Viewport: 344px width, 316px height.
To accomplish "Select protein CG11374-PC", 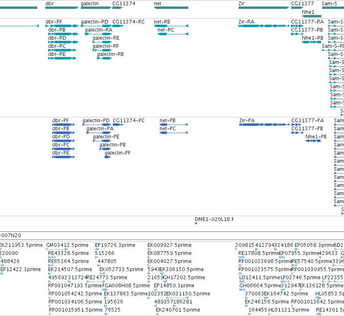I will (x=129, y=121).
